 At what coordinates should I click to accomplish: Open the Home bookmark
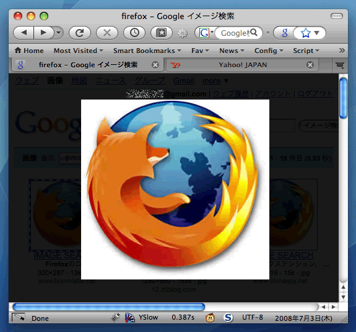point(29,51)
